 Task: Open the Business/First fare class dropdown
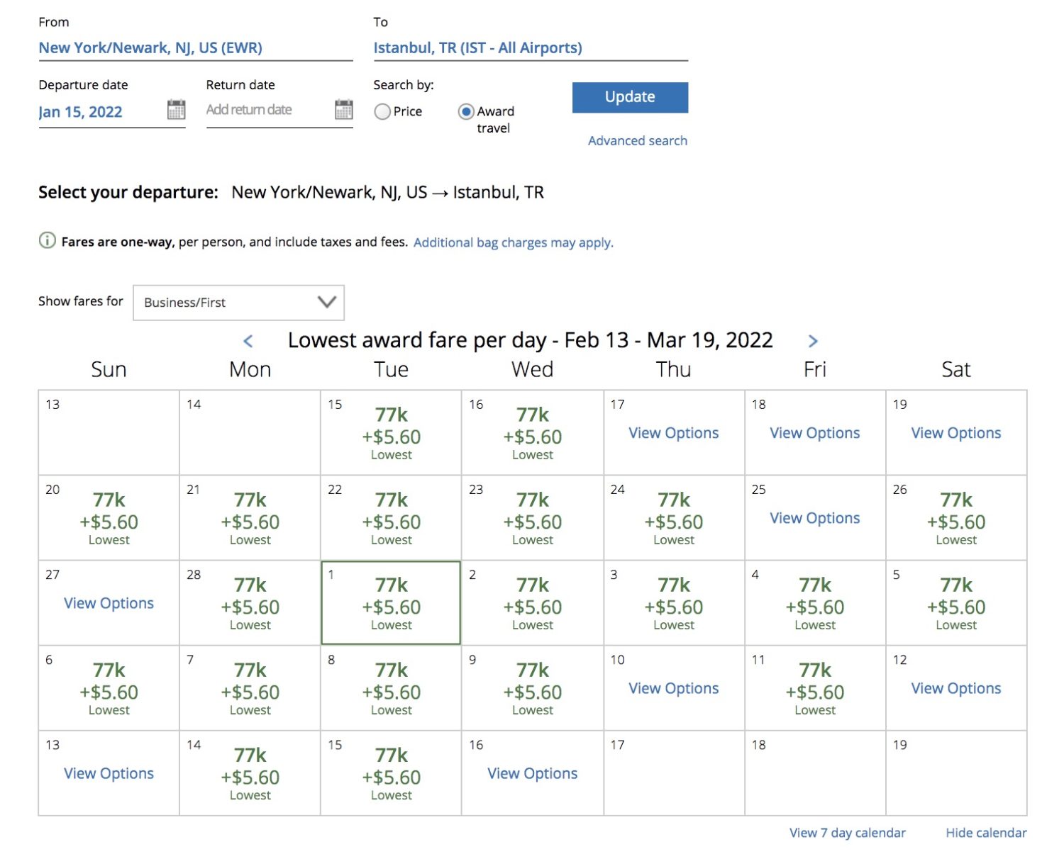pos(238,303)
